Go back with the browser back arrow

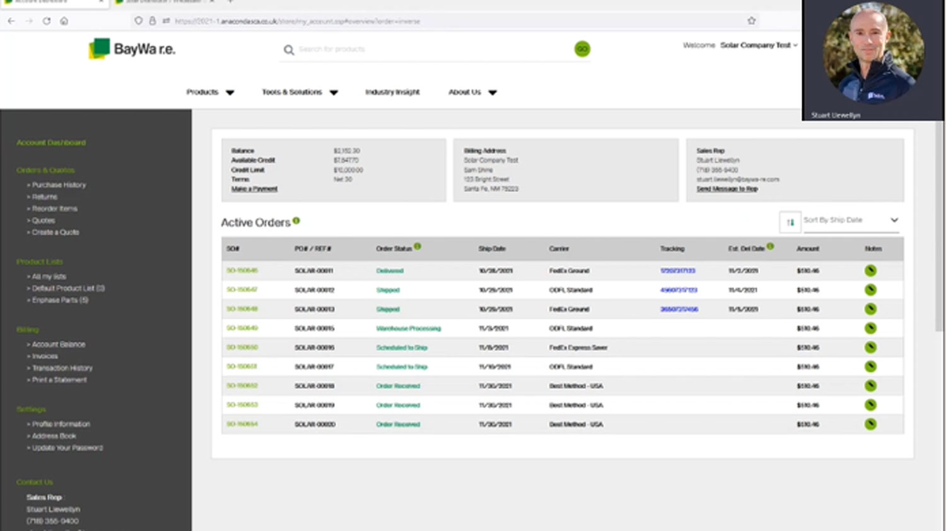pyautogui.click(x=11, y=21)
